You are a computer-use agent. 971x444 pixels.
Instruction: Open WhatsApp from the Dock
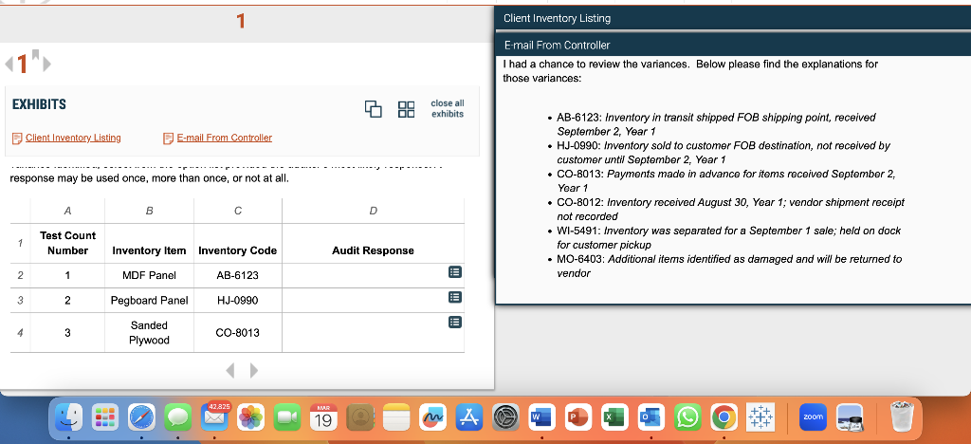click(x=687, y=417)
